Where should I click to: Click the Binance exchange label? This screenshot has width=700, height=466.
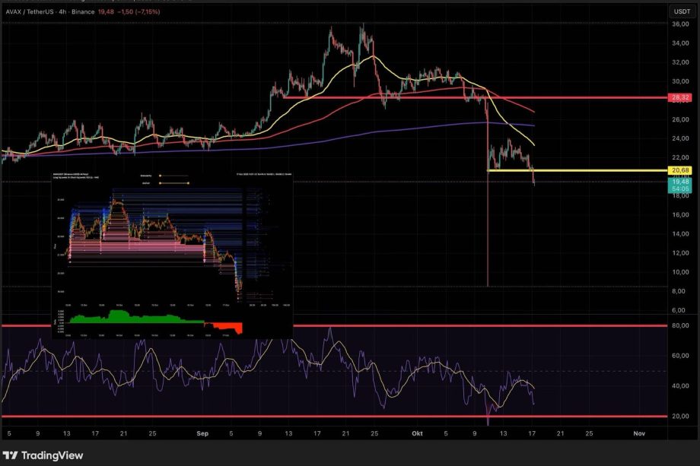coord(82,13)
